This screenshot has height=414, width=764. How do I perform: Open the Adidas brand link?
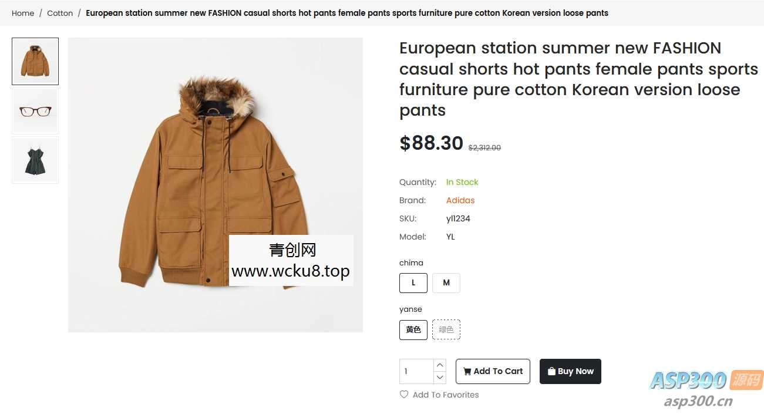coord(460,200)
